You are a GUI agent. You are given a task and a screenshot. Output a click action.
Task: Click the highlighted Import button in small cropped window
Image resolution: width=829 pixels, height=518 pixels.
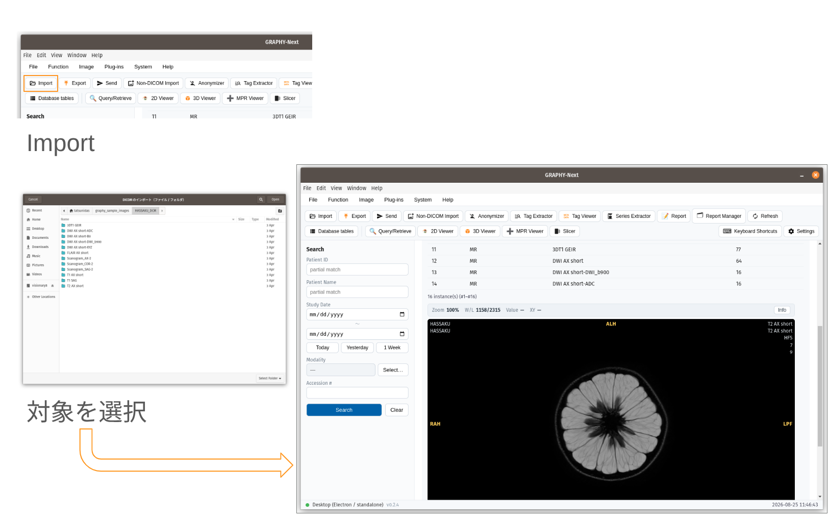coord(41,83)
